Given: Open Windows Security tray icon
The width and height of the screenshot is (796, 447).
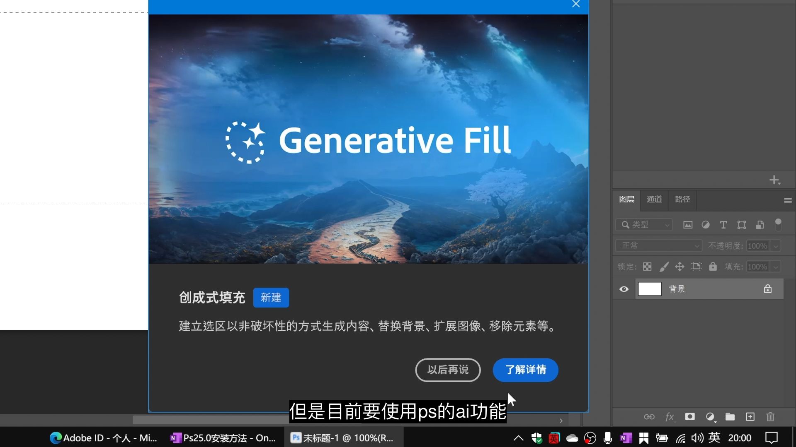Looking at the screenshot, I should tap(536, 438).
